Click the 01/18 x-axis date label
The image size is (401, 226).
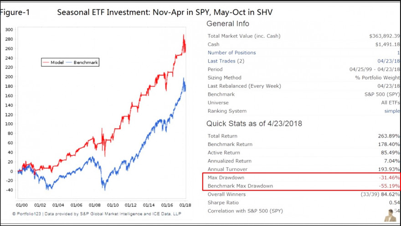(185, 205)
